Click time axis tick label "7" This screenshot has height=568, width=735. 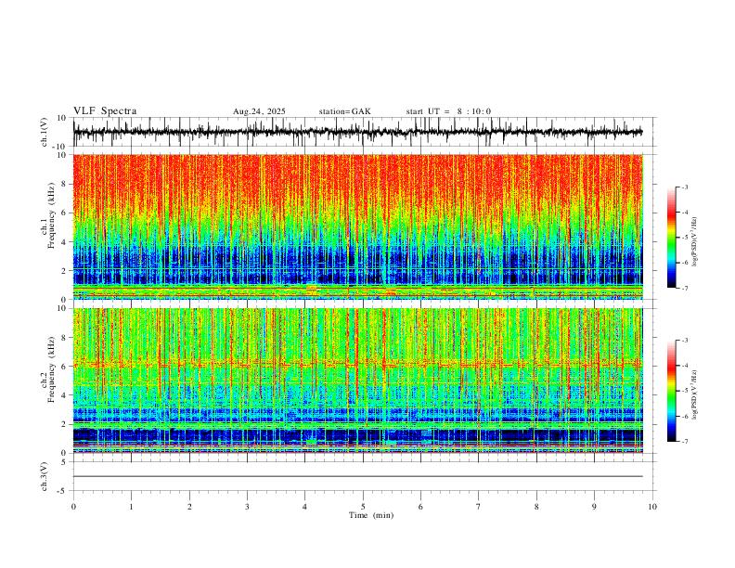479,507
